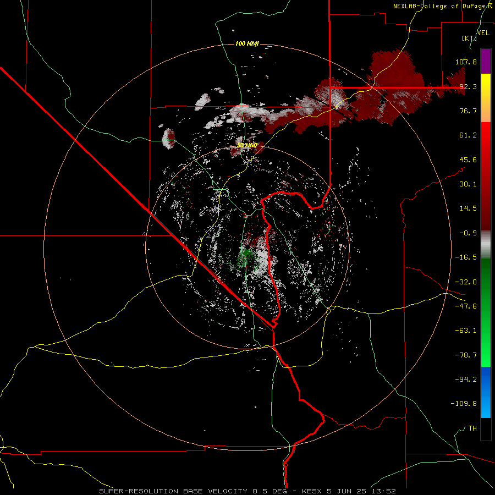495x495 pixels.
Task: Click the -109.8 velocity scale label
Action: click(464, 404)
